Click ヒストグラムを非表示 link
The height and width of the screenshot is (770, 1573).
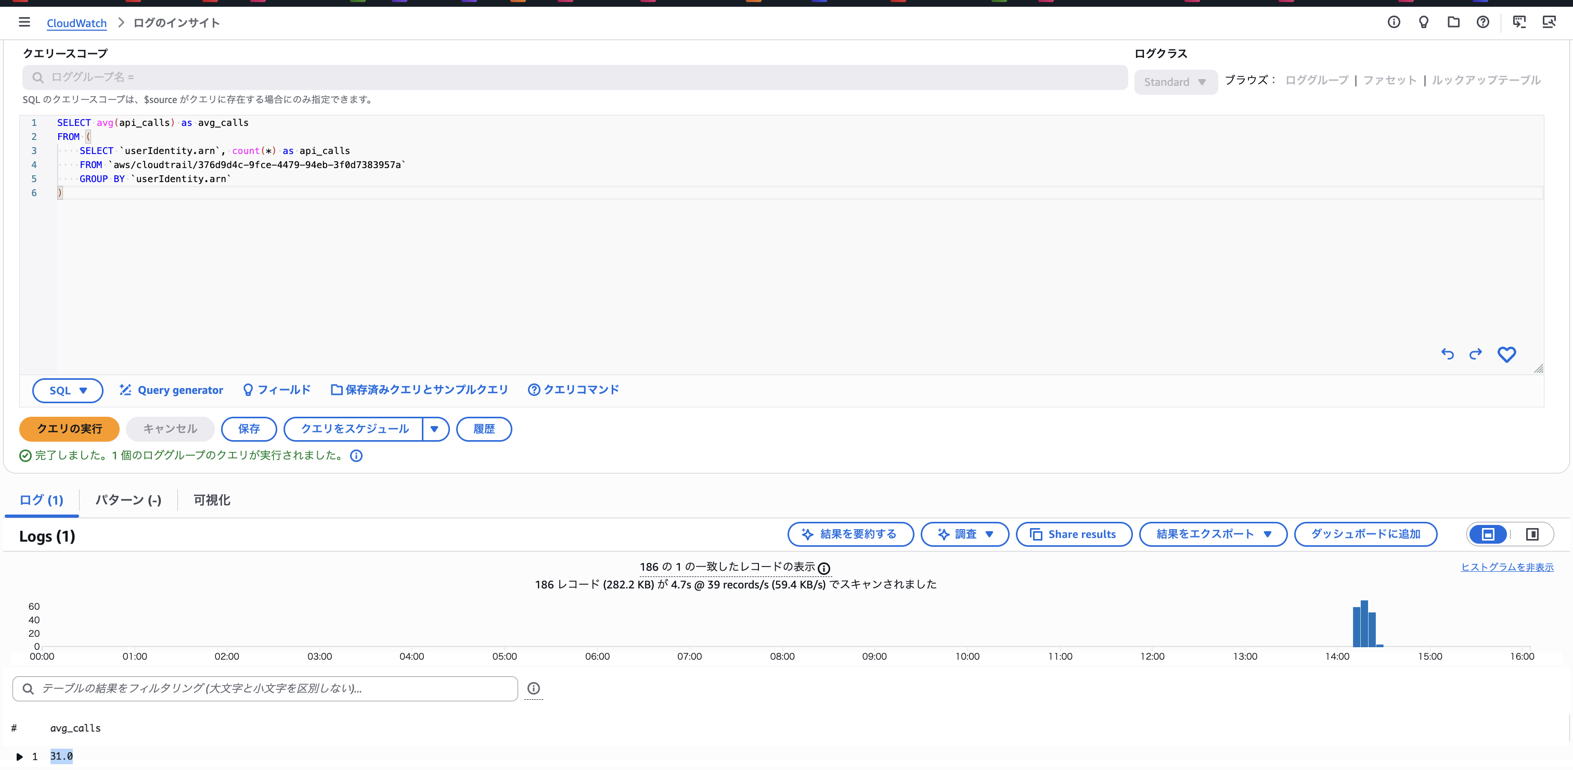(x=1507, y=567)
